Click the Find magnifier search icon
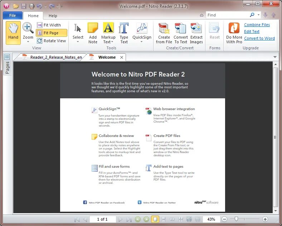Screen dimensions: 282x226 (x=252, y=15)
